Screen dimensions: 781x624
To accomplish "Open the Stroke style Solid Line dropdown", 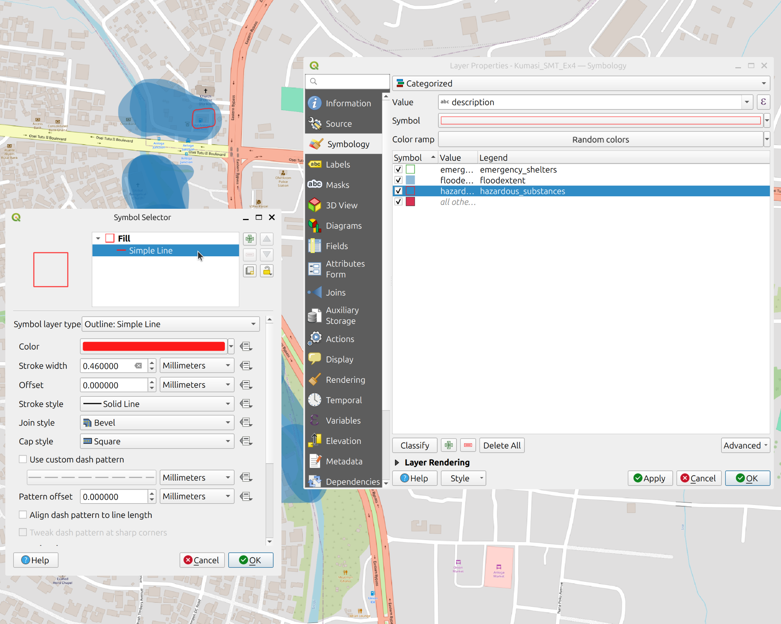I will [157, 404].
